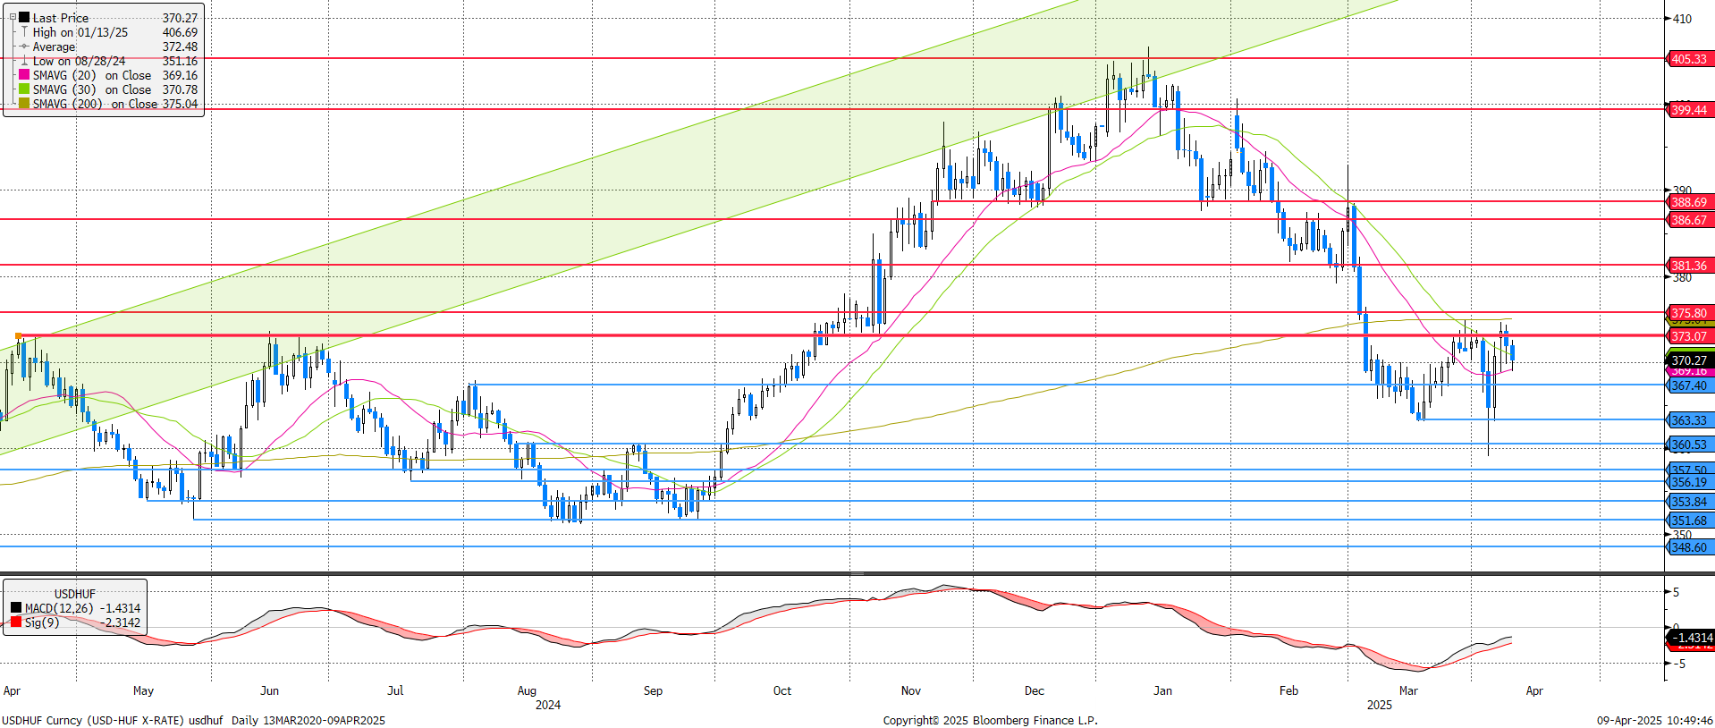The width and height of the screenshot is (1715, 728).
Task: Click the Nov label on time axis
Action: pyautogui.click(x=911, y=690)
